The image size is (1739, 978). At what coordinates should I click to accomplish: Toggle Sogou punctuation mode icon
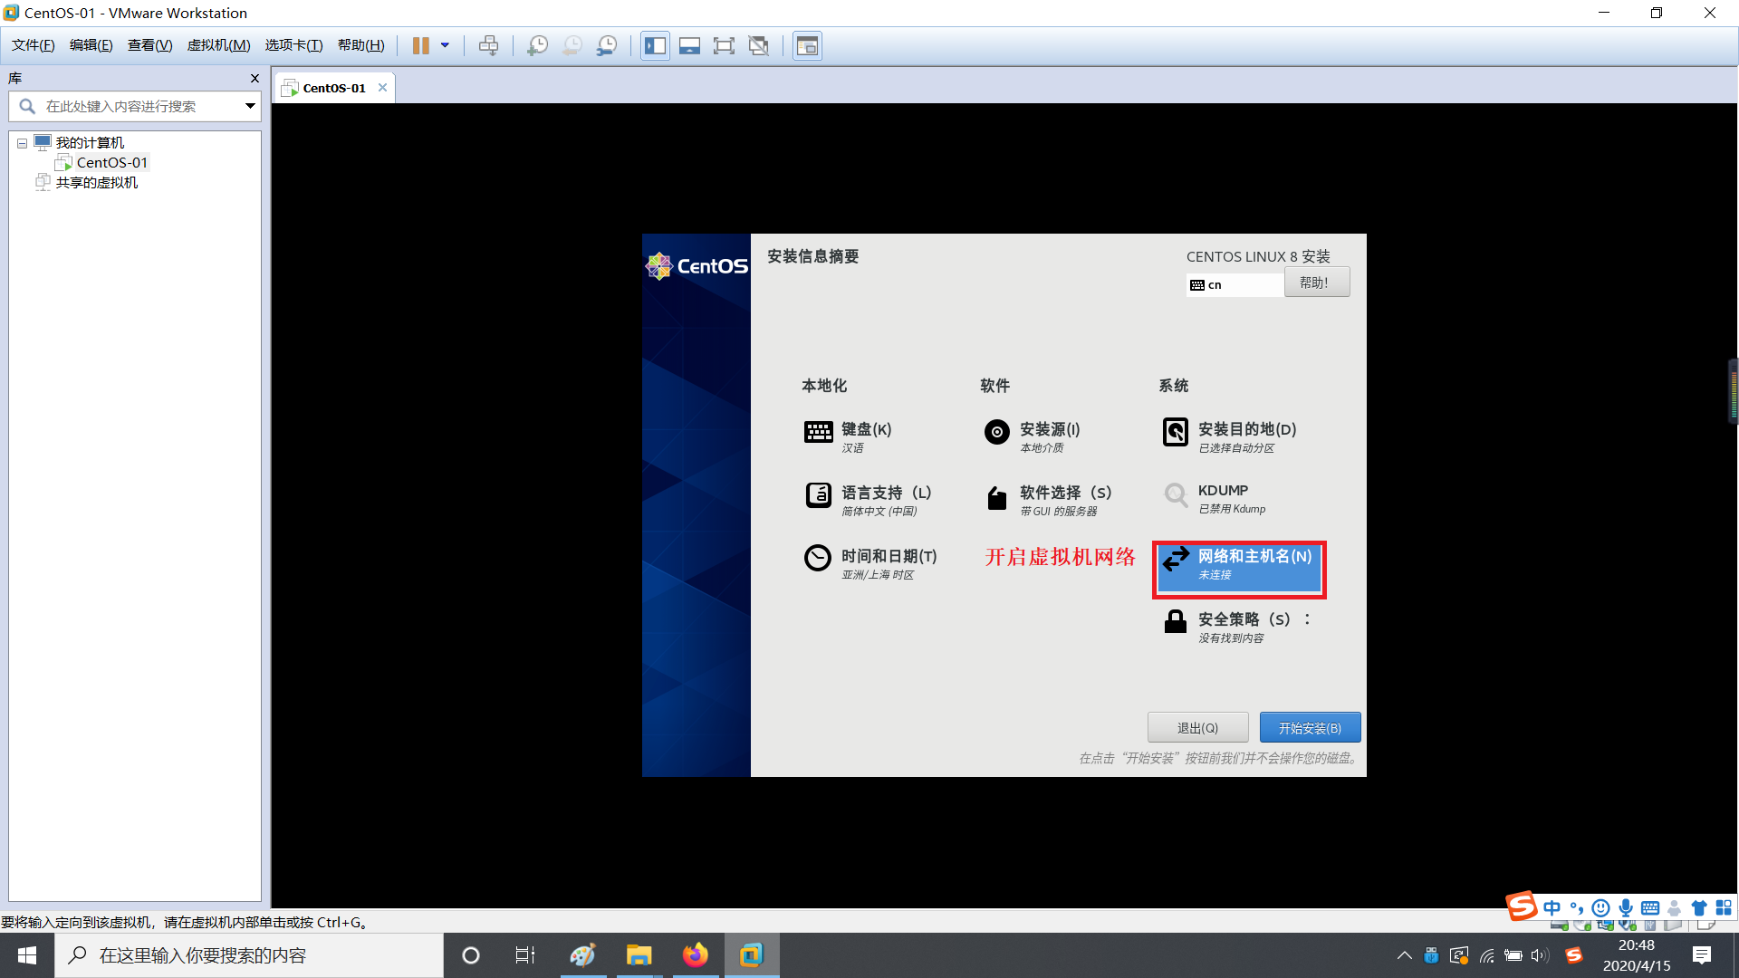tap(1577, 907)
